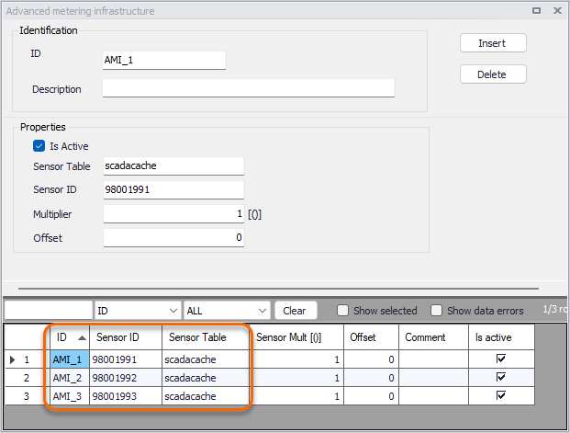
Task: Click the Offset column header
Action: tap(371, 337)
